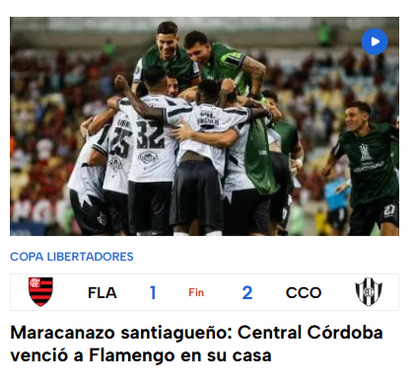
Task: Click the red Fin match status
Action: (196, 293)
